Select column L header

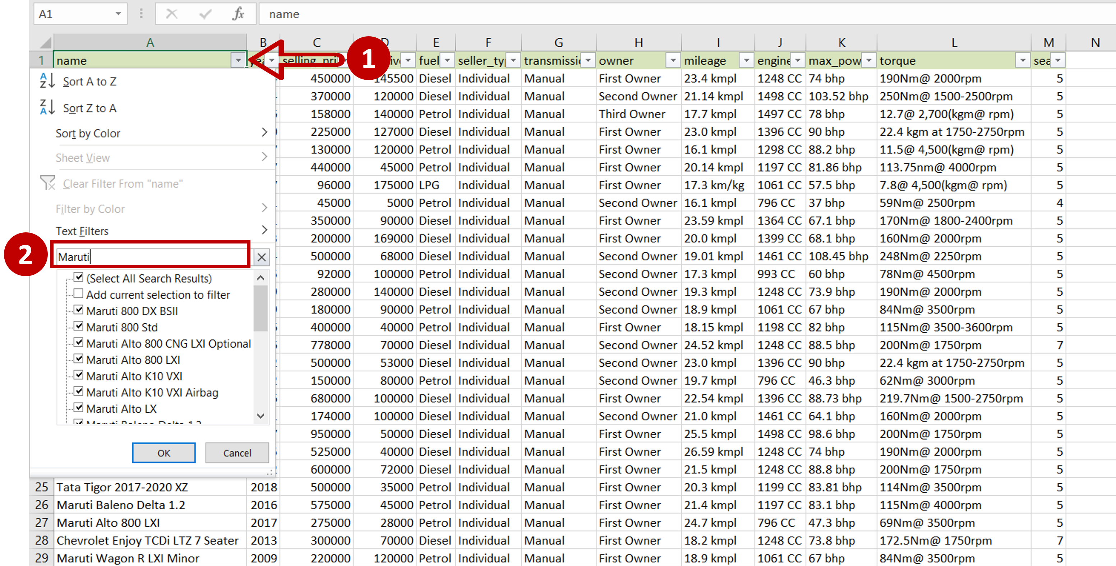954,42
